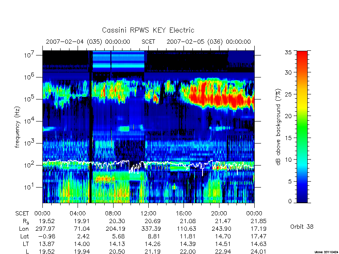This screenshot has height=254, width=339.
Task: Click the Lon value '297.97'
Action: 45,229
